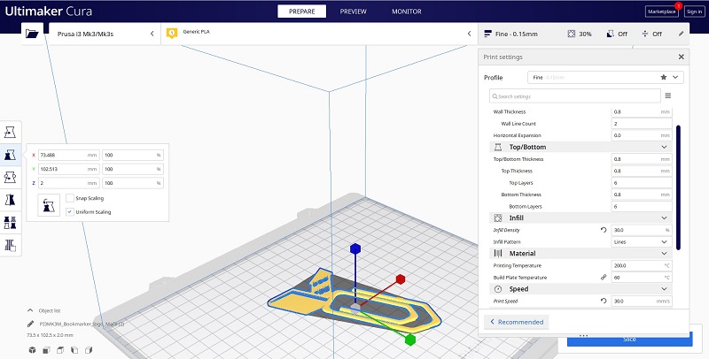Click the blue Z-axis handle on model
Screen dimensions: 709x359
[355, 248]
